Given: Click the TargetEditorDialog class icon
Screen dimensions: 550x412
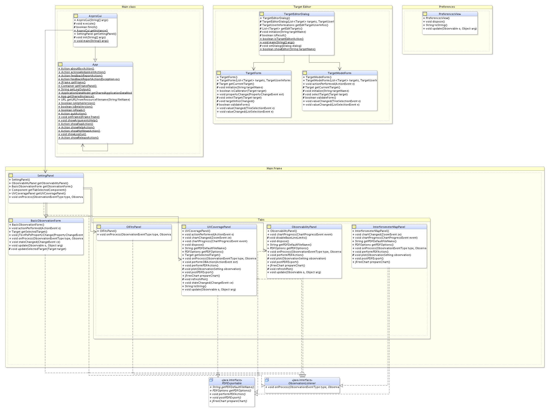Looking at the screenshot, I should (x=262, y=14).
